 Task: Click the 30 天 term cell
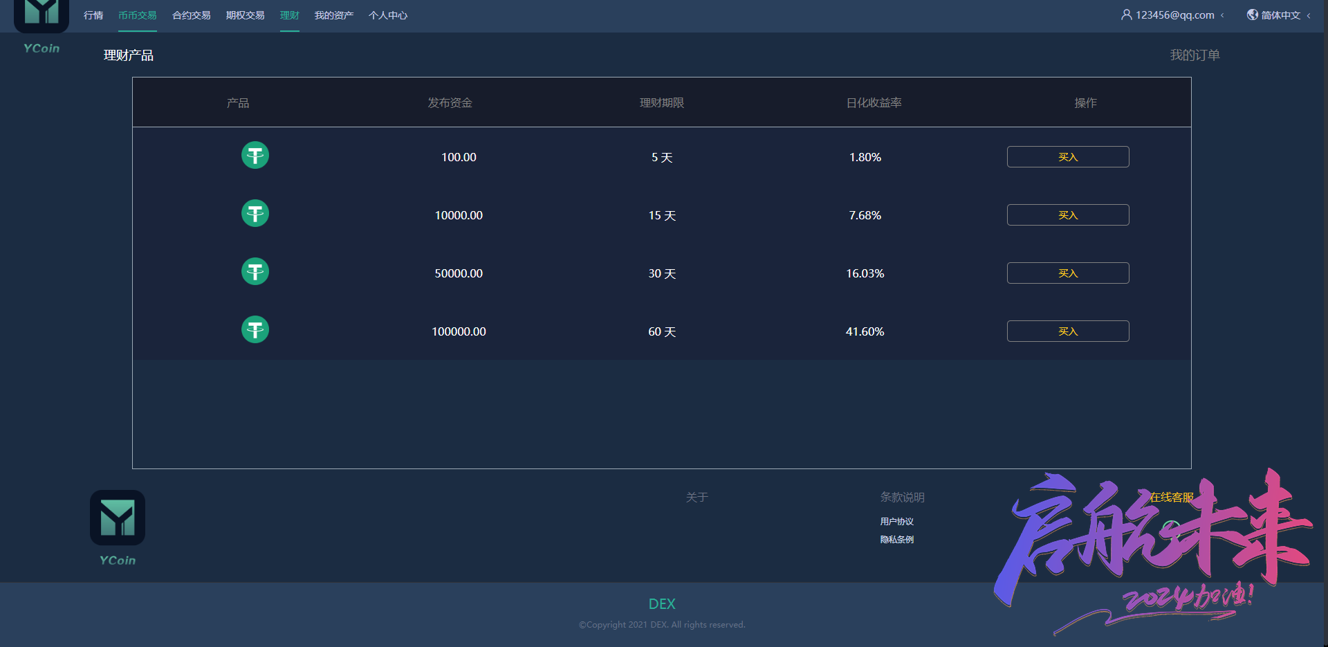click(x=662, y=274)
